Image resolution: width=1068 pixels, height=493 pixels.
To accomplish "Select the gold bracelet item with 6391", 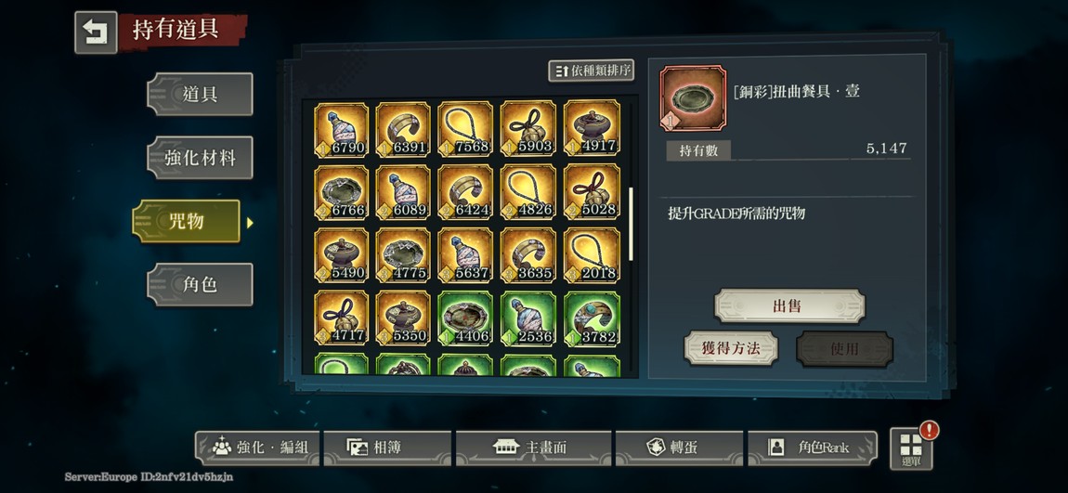I will point(403,129).
